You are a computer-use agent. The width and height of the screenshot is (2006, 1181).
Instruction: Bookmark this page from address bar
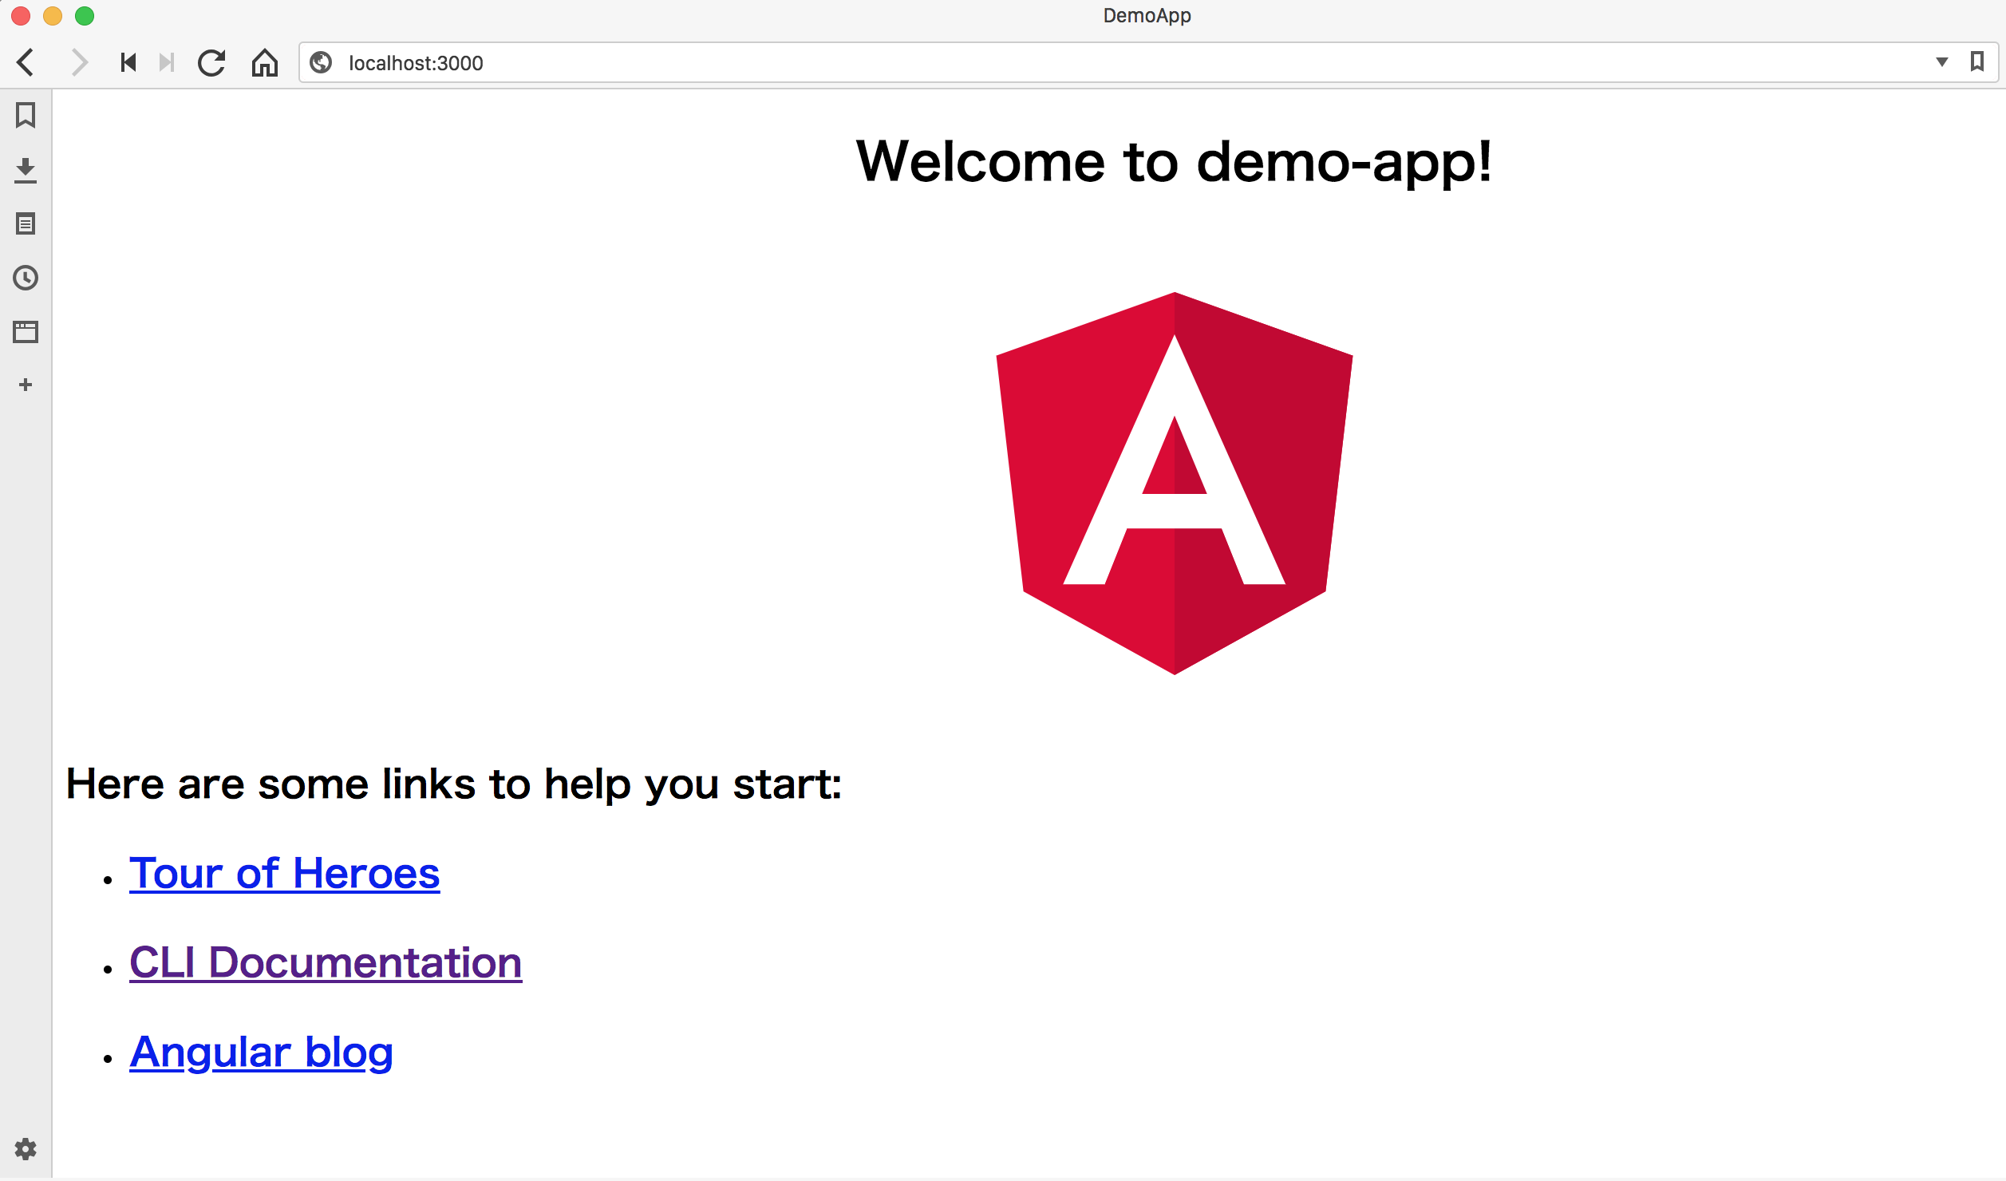1977,61
